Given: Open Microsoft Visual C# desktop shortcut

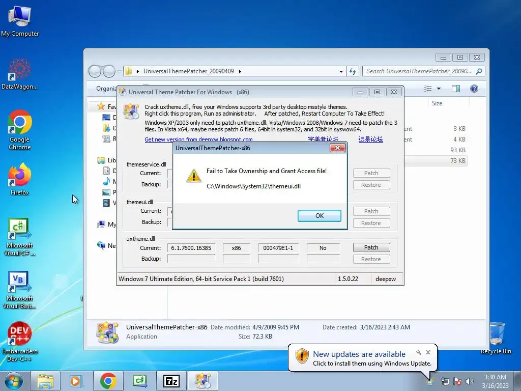Looking at the screenshot, I should tap(20, 237).
